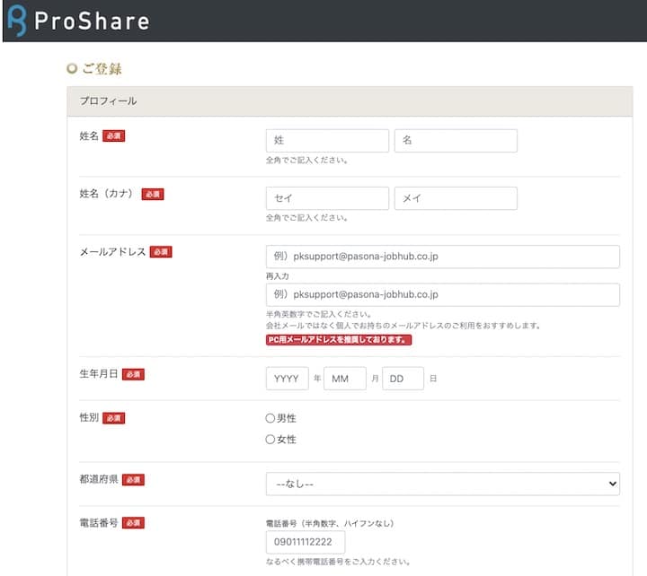
Task: Click the 必須 badge next to 生年月日
Action: [133, 374]
